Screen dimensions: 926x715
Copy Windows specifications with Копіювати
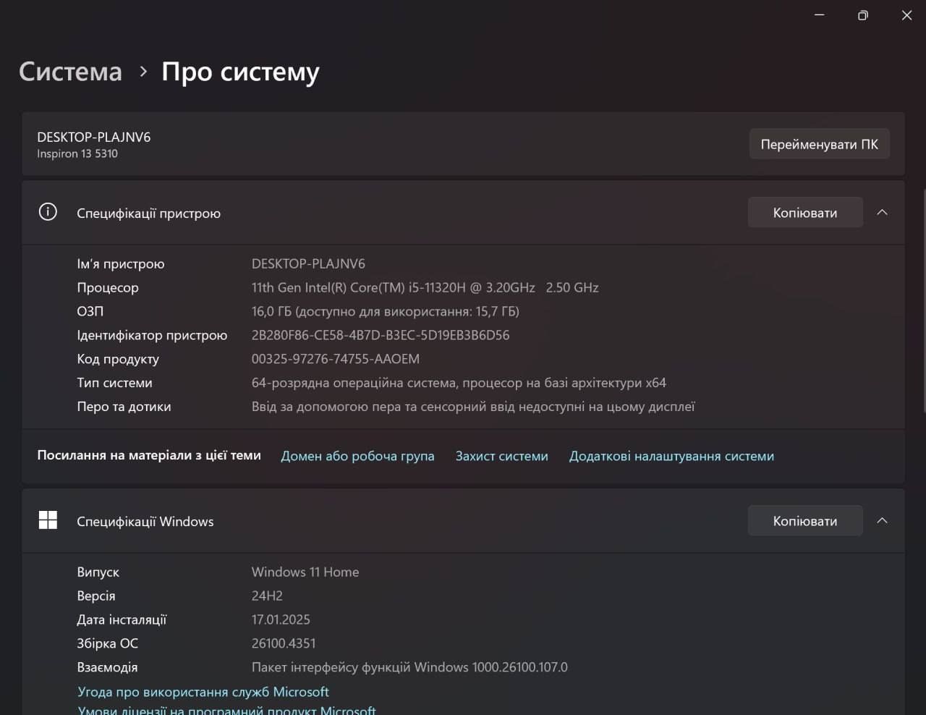(x=805, y=521)
